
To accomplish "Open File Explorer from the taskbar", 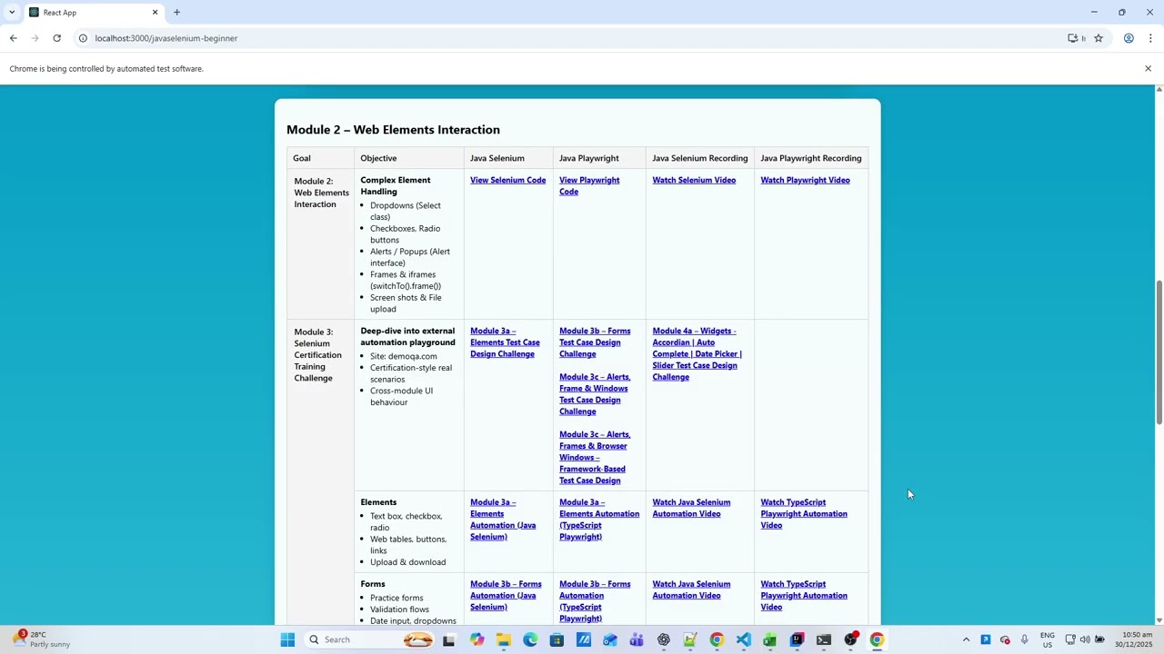I will tap(503, 639).
